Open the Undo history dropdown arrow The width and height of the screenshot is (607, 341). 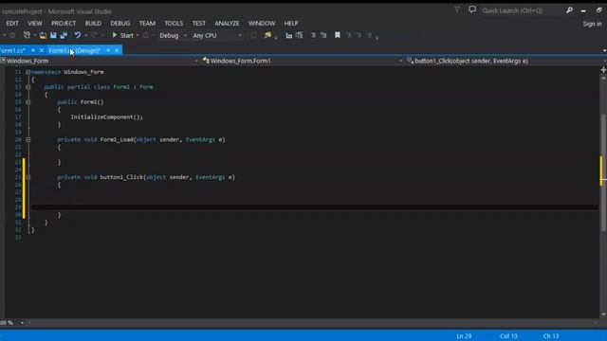86,36
